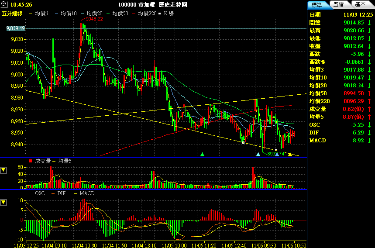
Task: Expand the 成交量 panel dropdown arrow
Action: 3,170
